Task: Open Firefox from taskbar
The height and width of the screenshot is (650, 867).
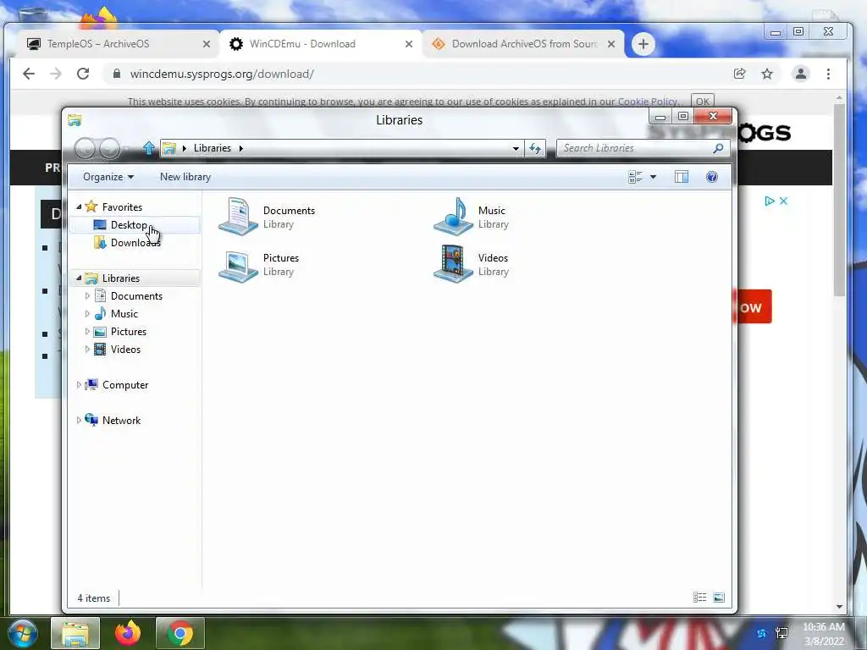Action: coord(128,633)
